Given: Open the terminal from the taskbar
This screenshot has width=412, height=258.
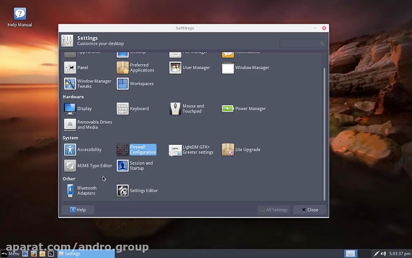Looking at the screenshot, I should [51, 253].
